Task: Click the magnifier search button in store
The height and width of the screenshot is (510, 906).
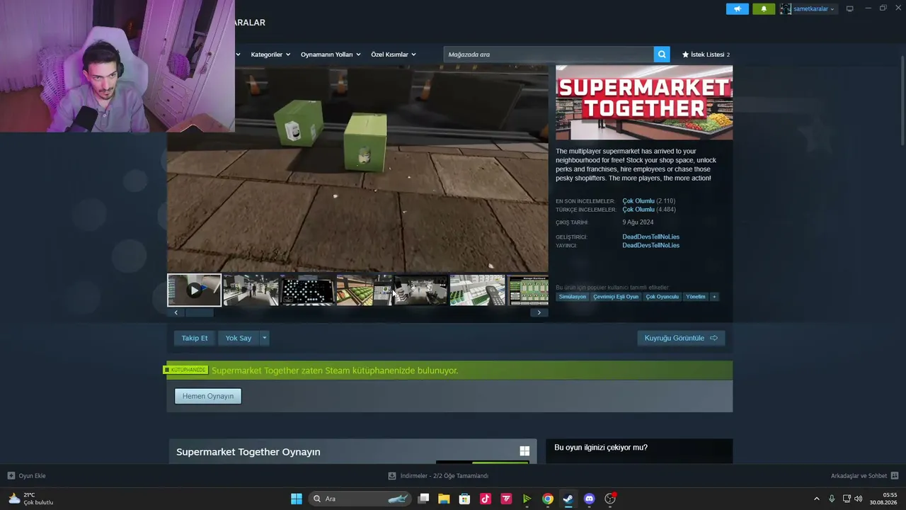Action: coord(662,55)
